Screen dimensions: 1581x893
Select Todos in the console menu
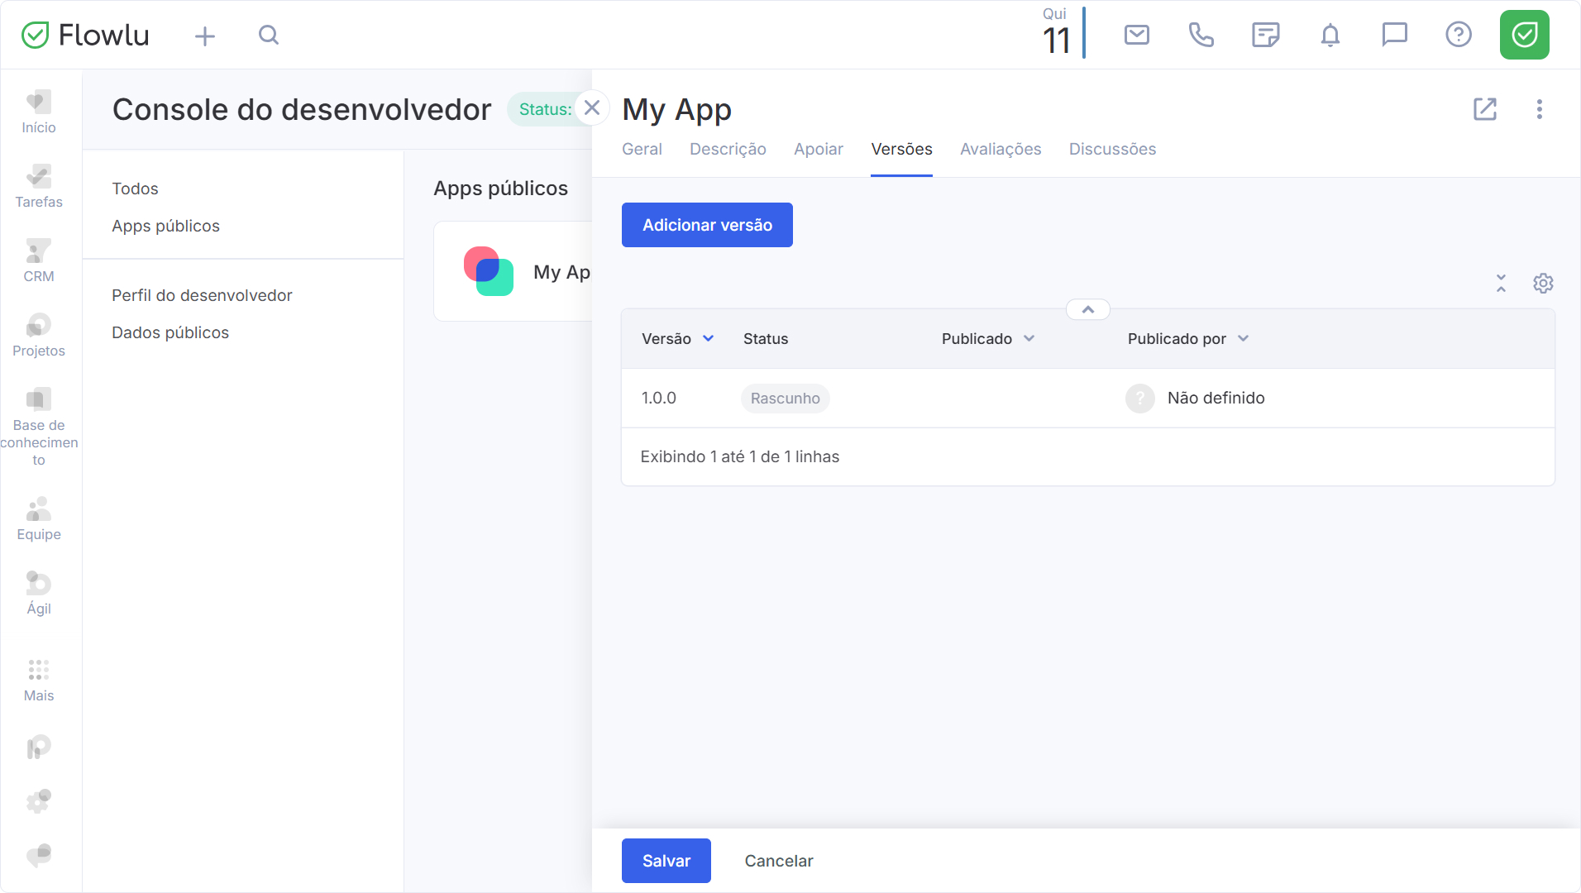pyautogui.click(x=135, y=189)
